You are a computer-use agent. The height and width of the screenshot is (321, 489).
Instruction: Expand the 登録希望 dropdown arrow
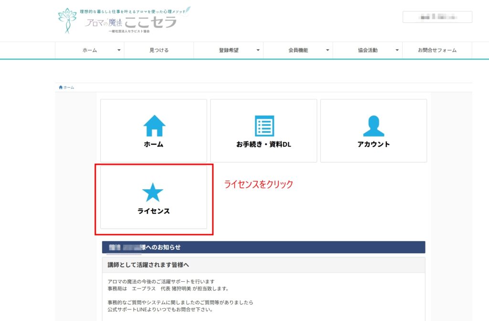(258, 50)
